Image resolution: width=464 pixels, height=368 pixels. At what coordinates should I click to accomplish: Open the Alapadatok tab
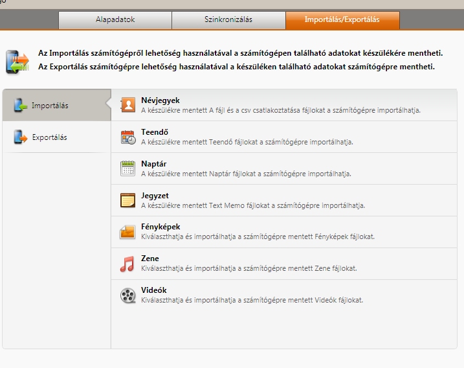(115, 20)
